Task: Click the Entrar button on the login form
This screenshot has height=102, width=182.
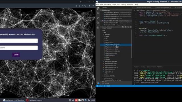Action: tap(16, 55)
